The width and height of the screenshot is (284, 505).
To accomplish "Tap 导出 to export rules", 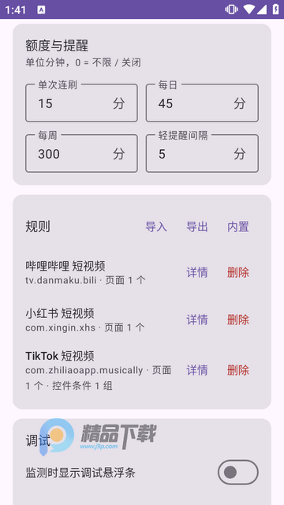I will pyautogui.click(x=197, y=227).
